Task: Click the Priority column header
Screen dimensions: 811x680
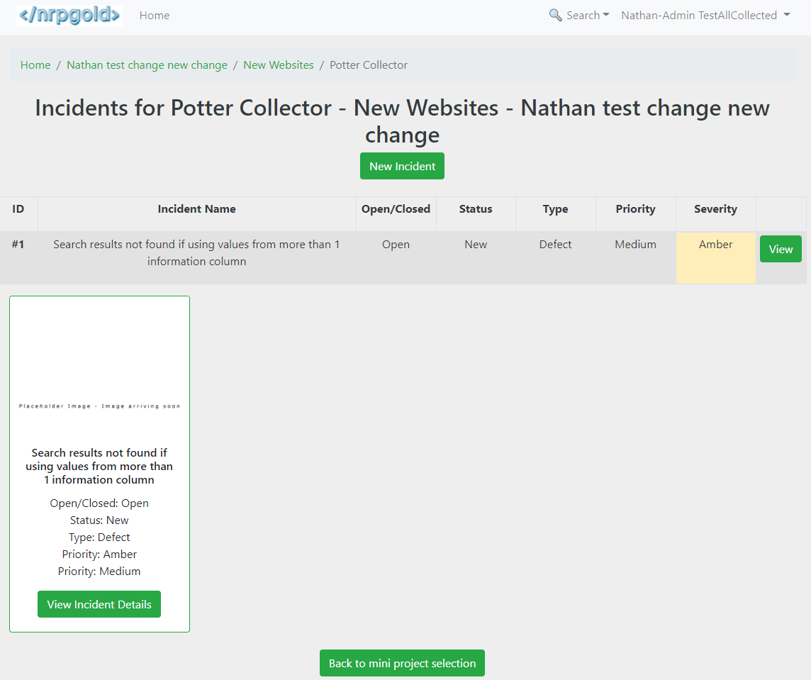Action: click(635, 209)
